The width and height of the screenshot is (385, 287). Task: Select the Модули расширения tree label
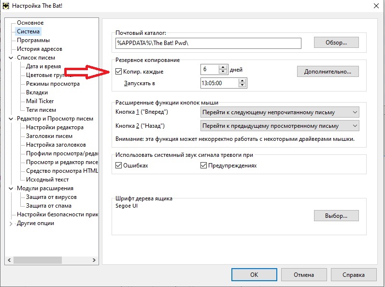[x=45, y=188]
